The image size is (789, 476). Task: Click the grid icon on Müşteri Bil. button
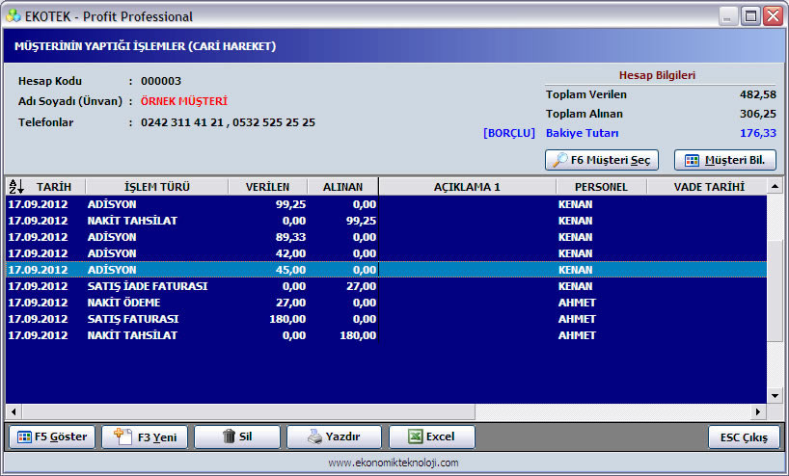[693, 160]
